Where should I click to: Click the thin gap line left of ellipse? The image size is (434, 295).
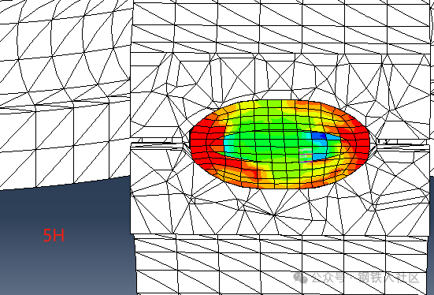158,145
